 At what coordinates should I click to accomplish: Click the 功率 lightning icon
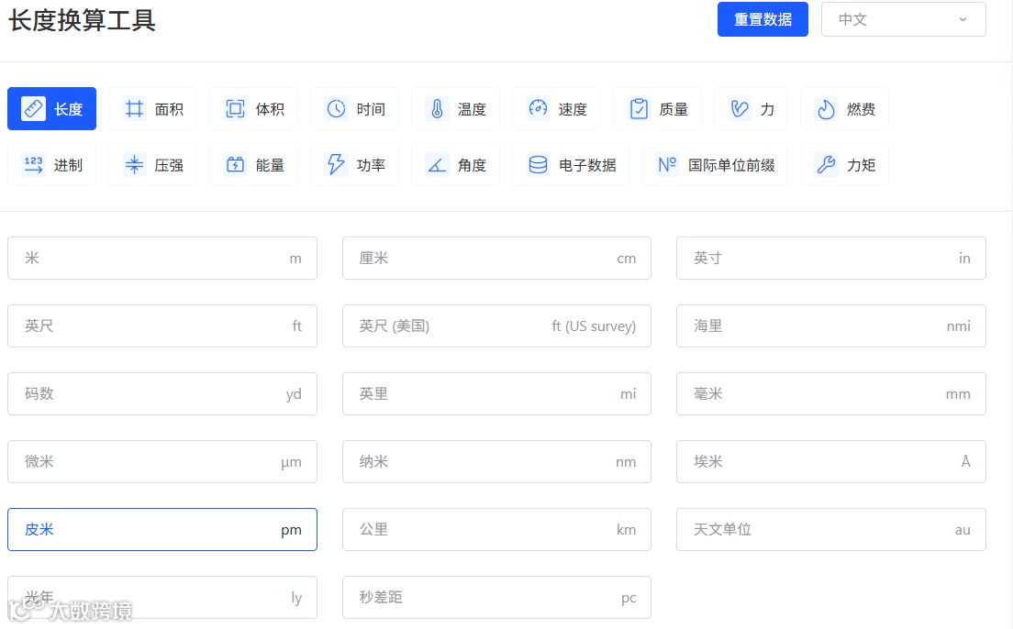[x=336, y=165]
